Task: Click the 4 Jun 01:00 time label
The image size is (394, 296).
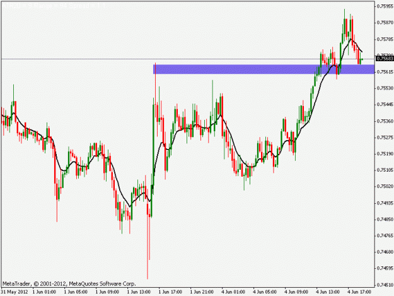Action: click(233, 292)
